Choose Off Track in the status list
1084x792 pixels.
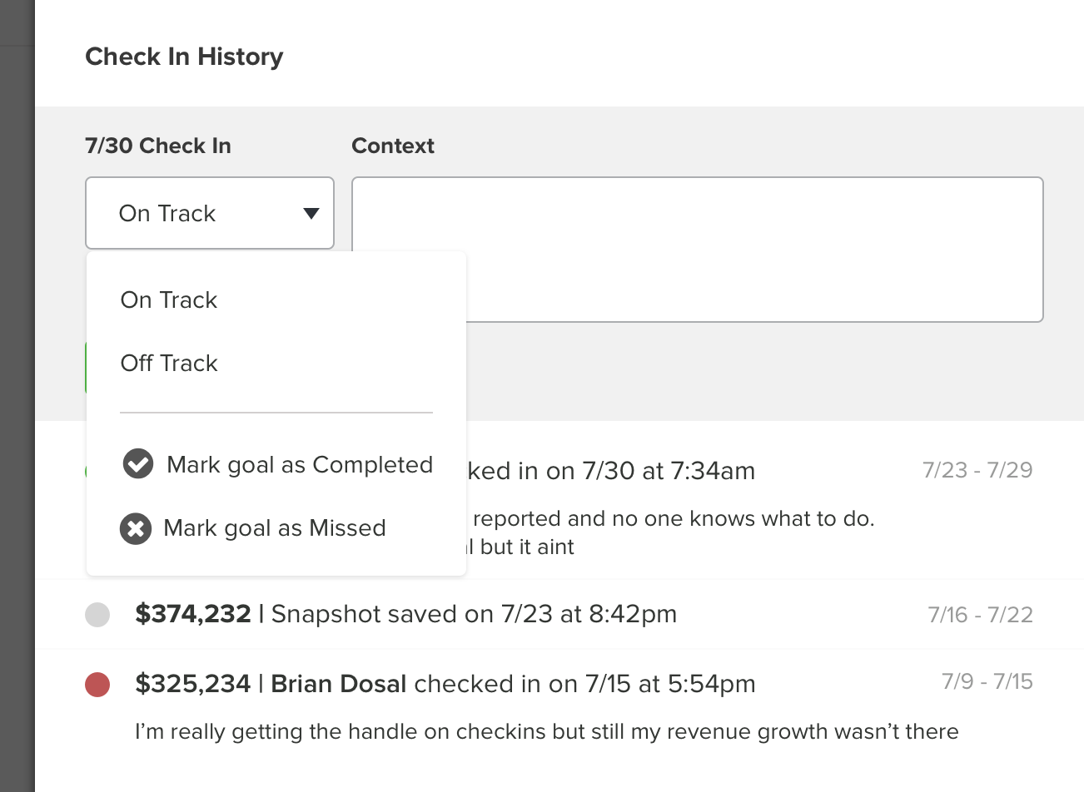pyautogui.click(x=169, y=363)
